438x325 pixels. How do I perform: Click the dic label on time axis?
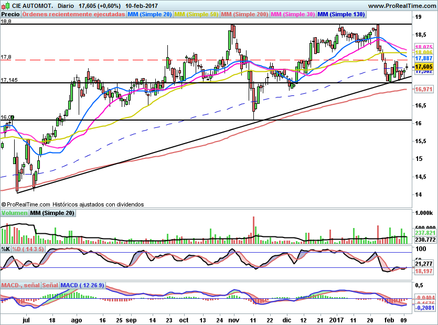point(286,320)
